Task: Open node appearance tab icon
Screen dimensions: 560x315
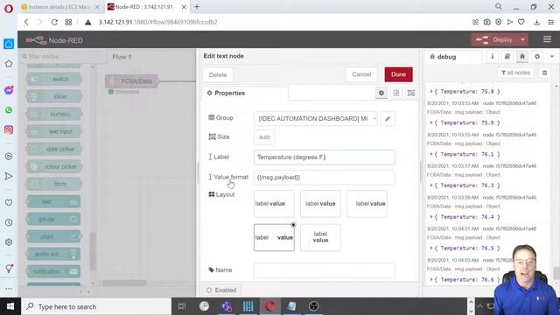Action: [411, 94]
